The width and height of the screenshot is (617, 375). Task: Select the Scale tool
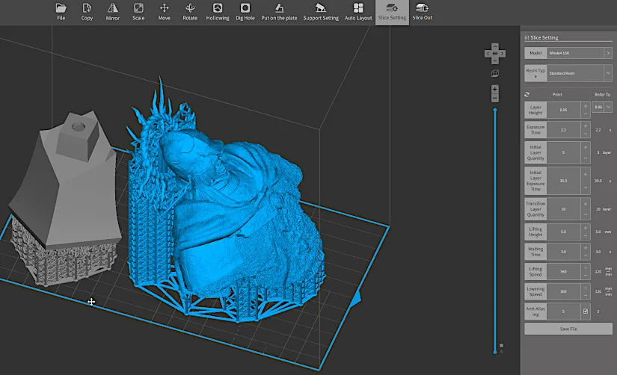coord(138,12)
